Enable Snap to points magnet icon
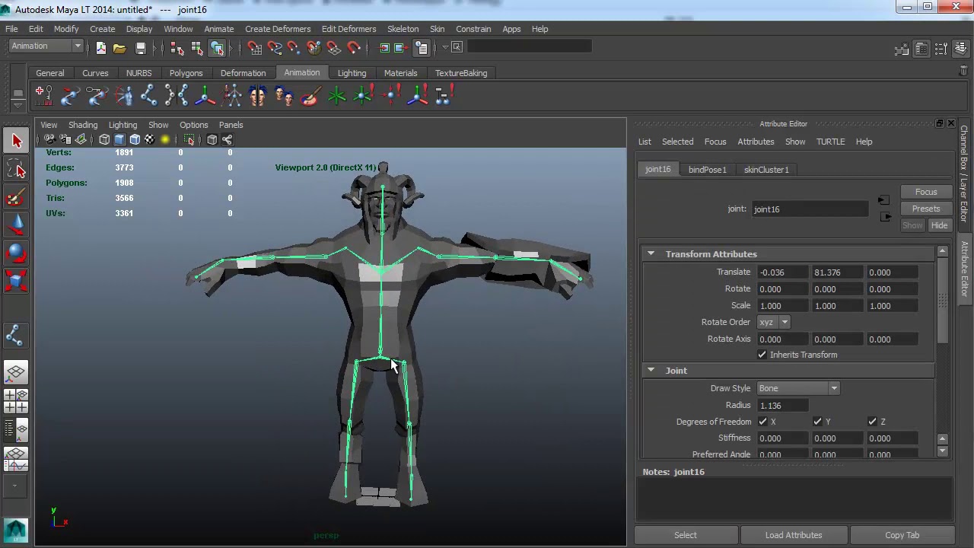 coord(294,47)
